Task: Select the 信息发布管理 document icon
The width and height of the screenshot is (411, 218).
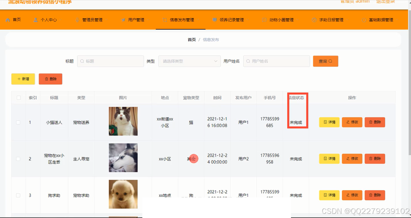Action: pyautogui.click(x=164, y=20)
